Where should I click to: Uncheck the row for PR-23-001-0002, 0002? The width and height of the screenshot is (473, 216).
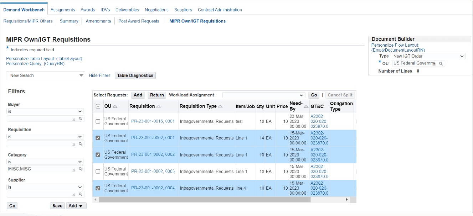pos(98,155)
